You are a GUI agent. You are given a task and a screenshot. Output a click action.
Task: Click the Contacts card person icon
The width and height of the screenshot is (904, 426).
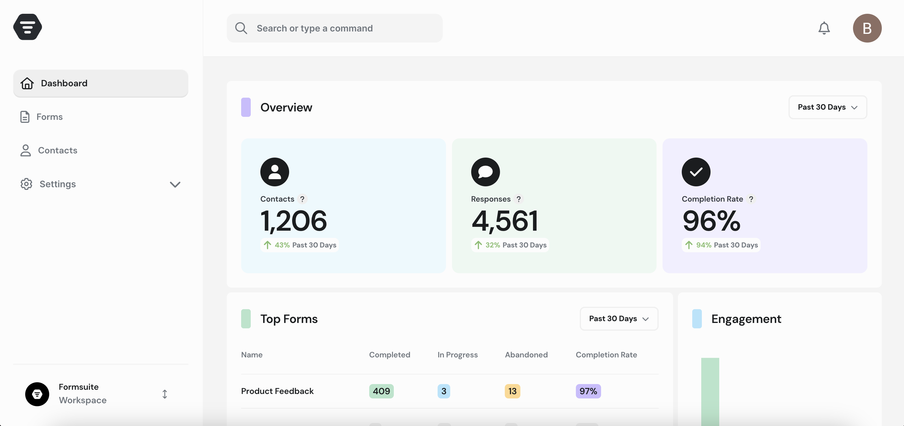pos(275,172)
